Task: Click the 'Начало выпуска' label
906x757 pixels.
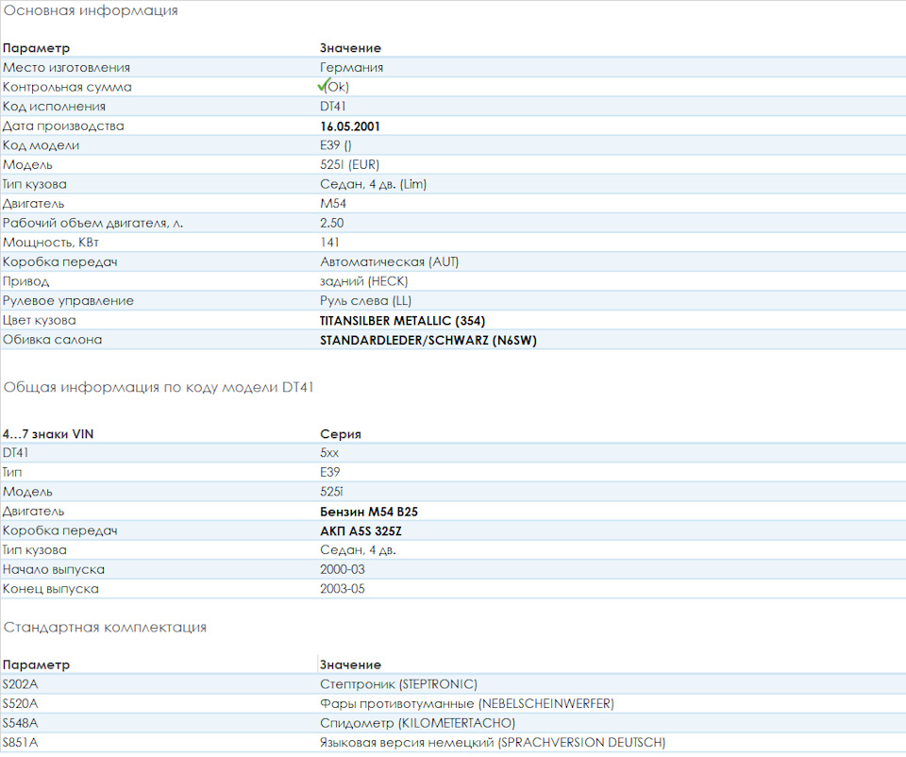Action: (x=54, y=570)
